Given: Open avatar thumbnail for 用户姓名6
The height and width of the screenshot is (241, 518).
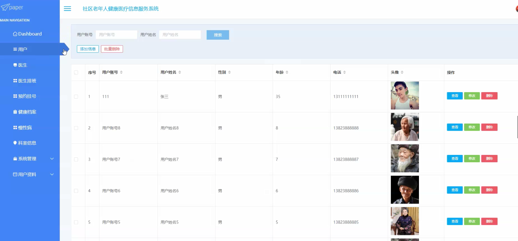Looking at the screenshot, I should click(x=405, y=189).
